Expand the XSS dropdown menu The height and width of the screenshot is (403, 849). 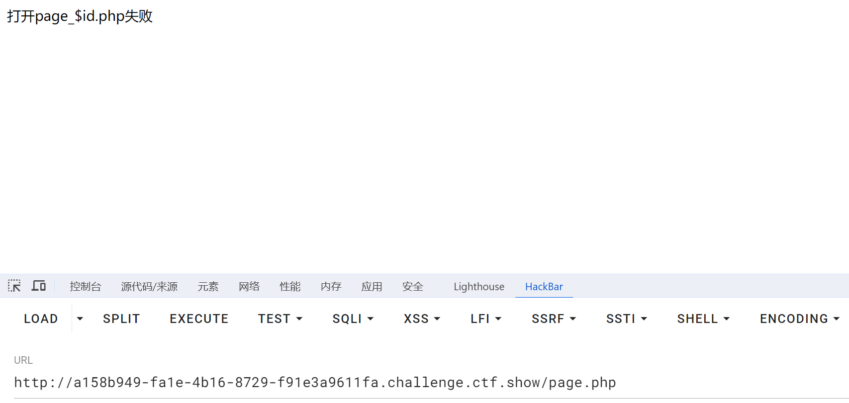[422, 319]
